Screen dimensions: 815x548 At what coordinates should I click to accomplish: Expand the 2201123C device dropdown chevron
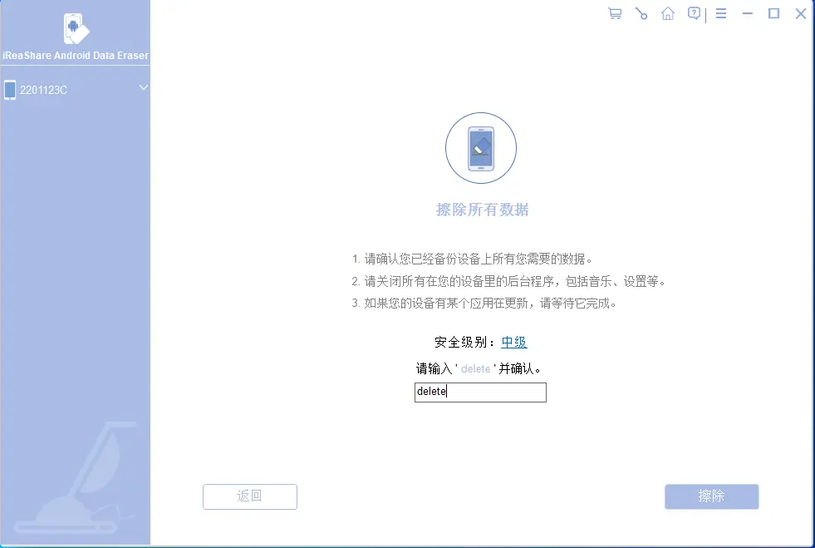tap(142, 87)
